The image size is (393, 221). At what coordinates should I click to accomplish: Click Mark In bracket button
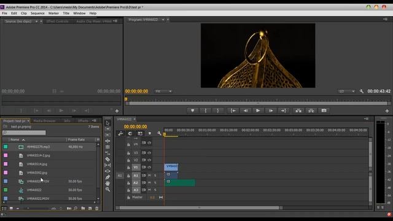pos(206,110)
